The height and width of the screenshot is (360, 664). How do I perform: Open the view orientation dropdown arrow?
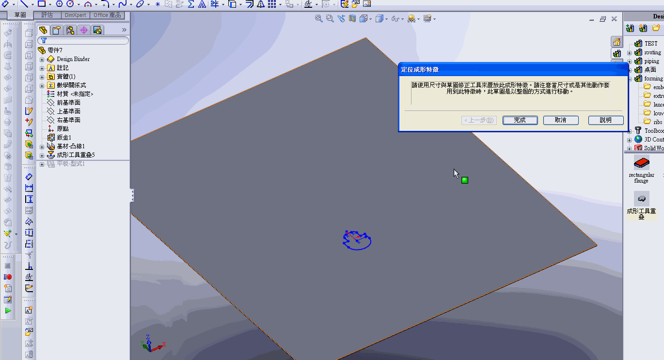370,19
